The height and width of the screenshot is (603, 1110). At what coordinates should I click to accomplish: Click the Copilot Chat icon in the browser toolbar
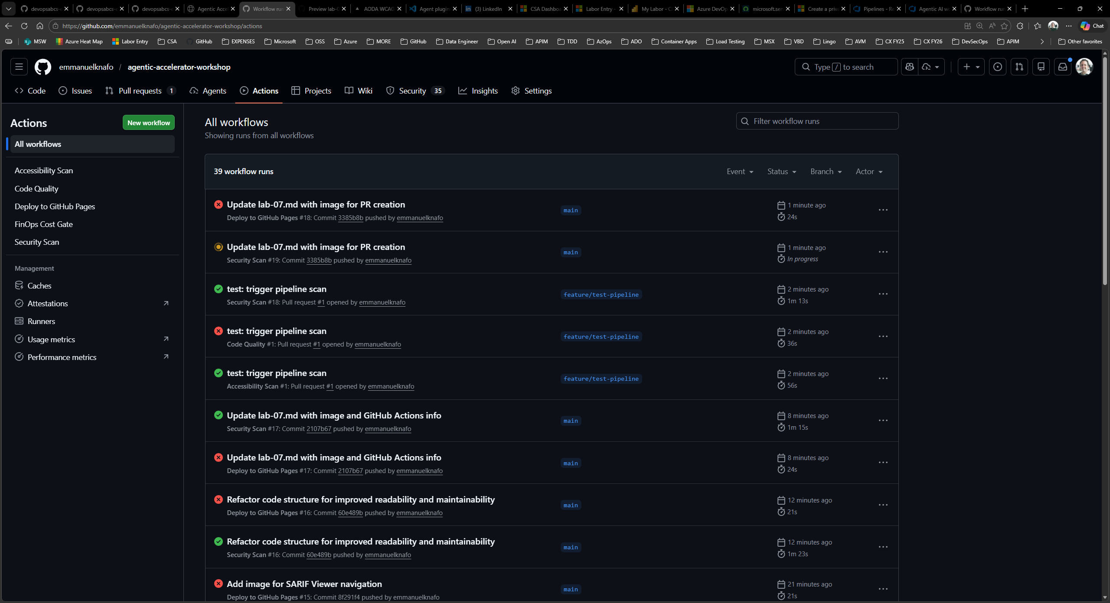tap(1092, 26)
